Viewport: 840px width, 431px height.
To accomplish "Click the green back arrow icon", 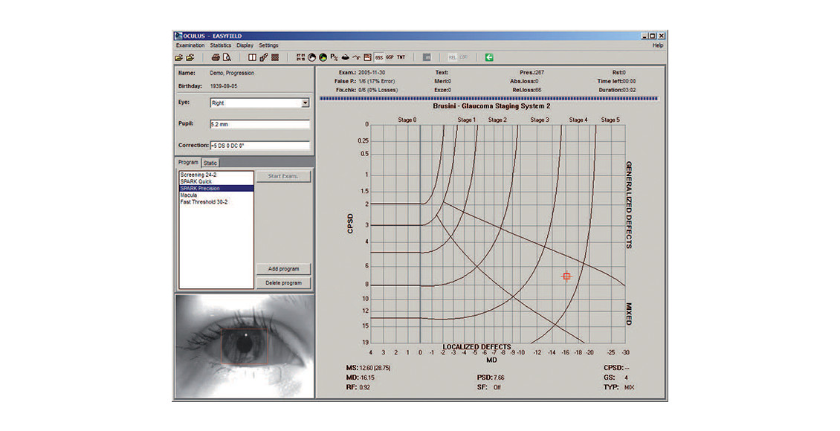I will click(x=489, y=57).
